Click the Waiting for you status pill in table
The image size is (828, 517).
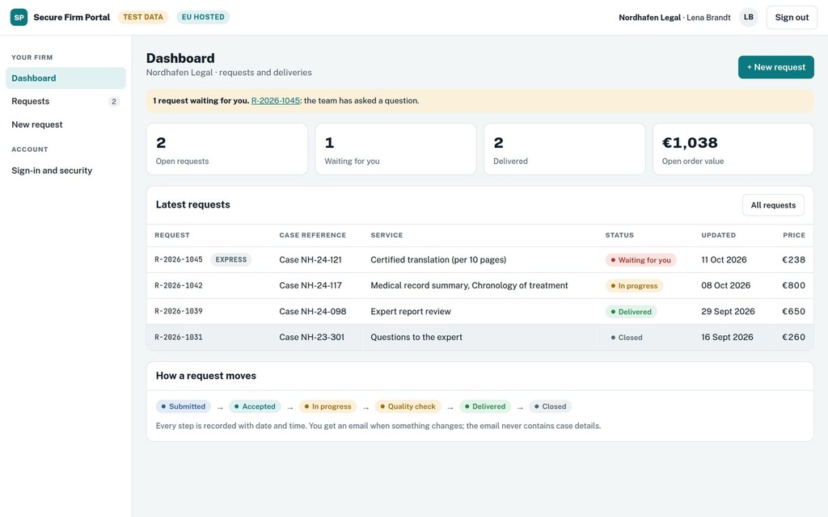pos(640,260)
